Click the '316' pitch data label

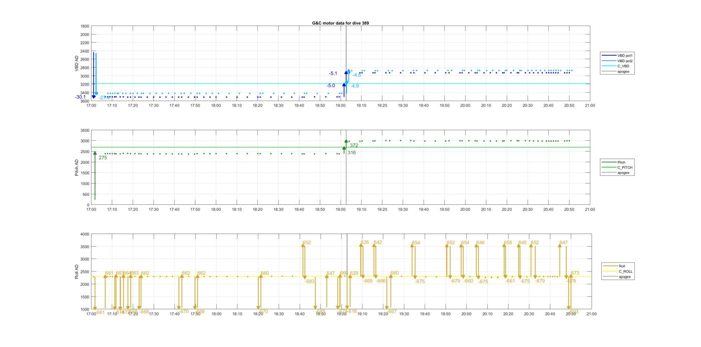point(352,153)
